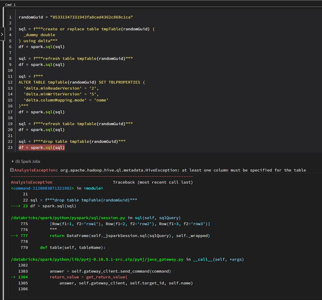This screenshot has height=300, width=322.
Task: Open the (6) Spark Jobs list
Action: 28,161
